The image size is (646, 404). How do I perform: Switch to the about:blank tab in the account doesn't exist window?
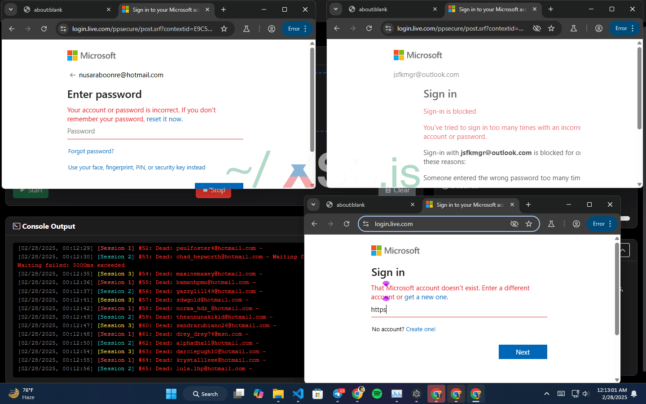(x=369, y=204)
